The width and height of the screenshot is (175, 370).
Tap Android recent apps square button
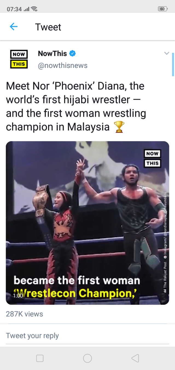point(40,358)
